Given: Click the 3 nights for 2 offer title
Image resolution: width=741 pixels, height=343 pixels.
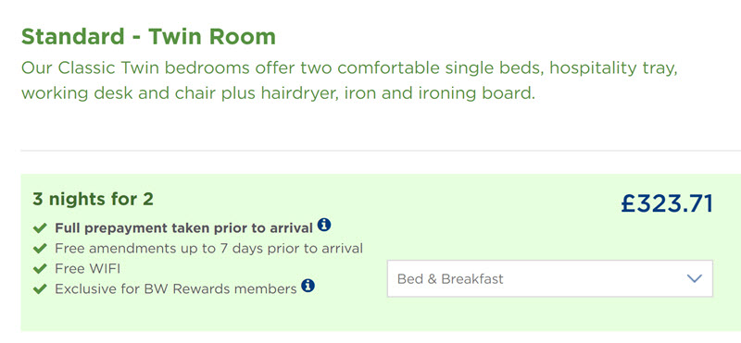Looking at the screenshot, I should pos(94,199).
